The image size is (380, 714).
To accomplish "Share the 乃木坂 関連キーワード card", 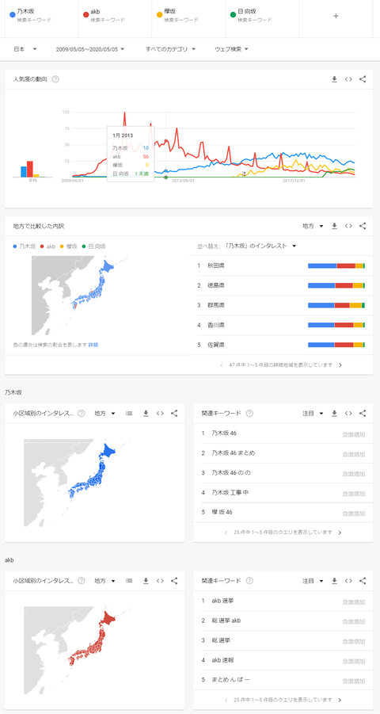I will pos(363,414).
